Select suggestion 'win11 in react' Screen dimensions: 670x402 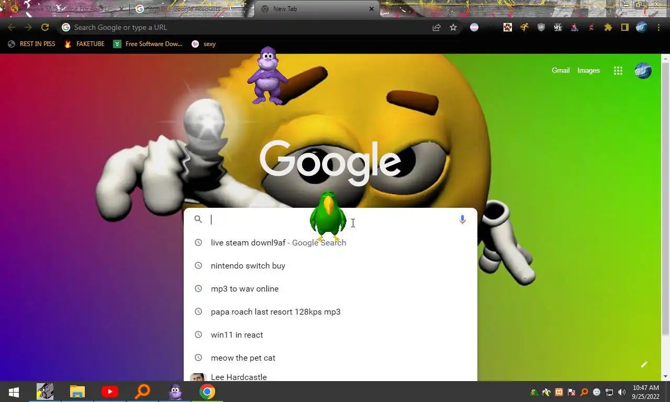pyautogui.click(x=330, y=334)
